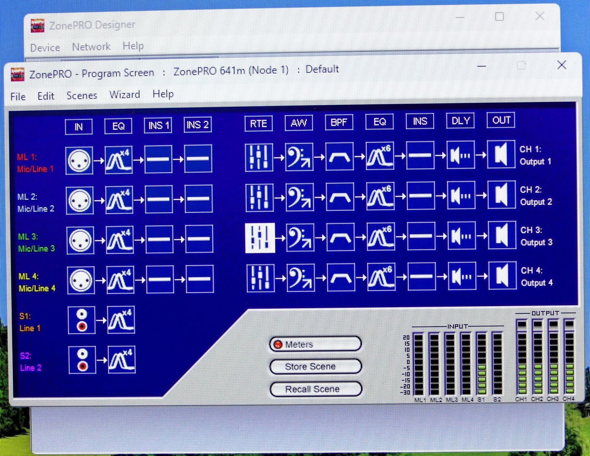The image size is (590, 456).
Task: Open the S1 Line 1 EQ x4 block
Action: [121, 320]
